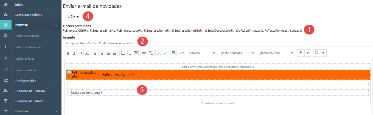Click the insert hyperlink icon
This screenshot has height=115, width=373.
tap(144, 53)
